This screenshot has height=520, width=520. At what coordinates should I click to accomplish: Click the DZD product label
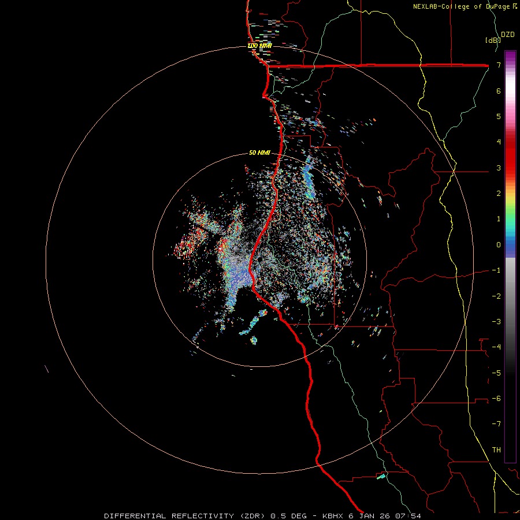point(508,35)
